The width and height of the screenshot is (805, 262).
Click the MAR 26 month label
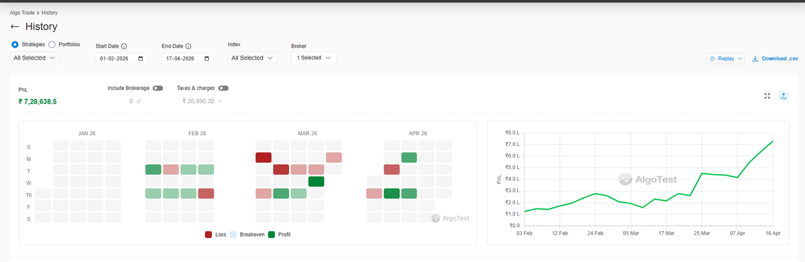pos(307,133)
